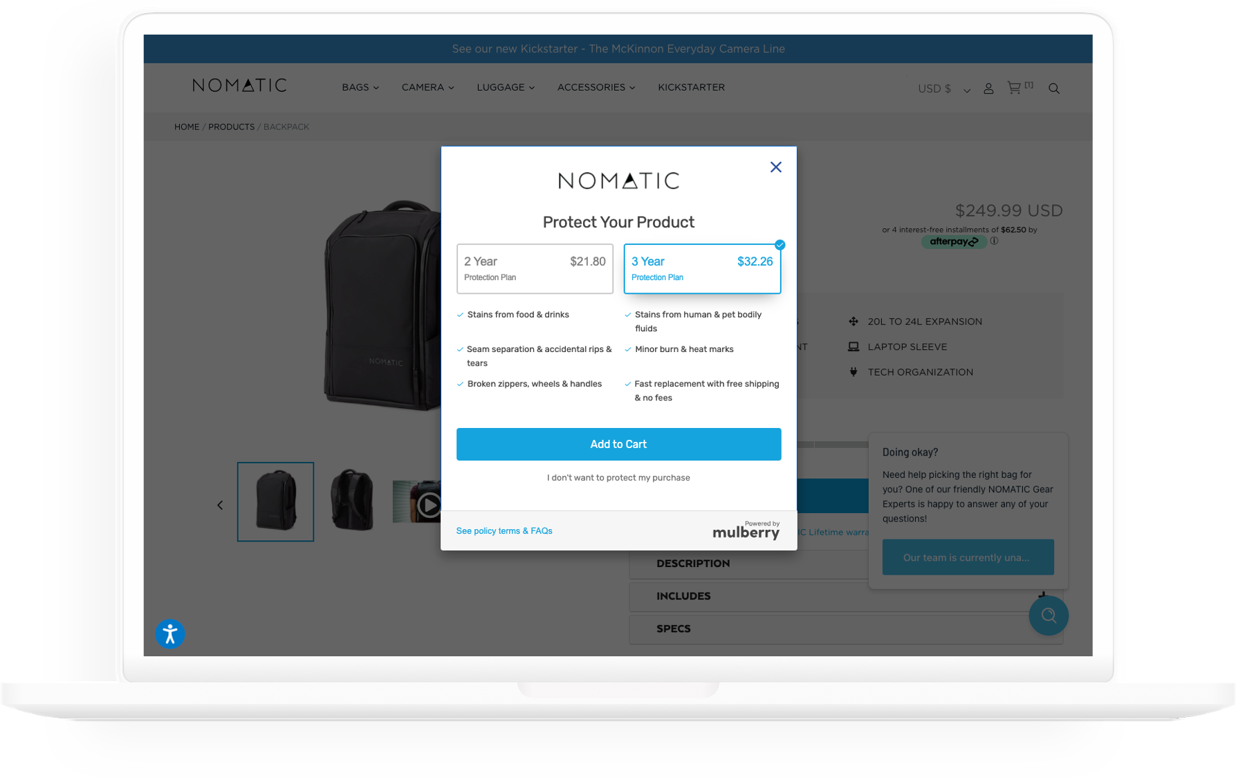Open site search magnifier icon
Viewport: 1236px width, 778px height.
(1053, 89)
